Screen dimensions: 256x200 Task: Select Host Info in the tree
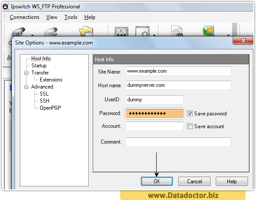pyautogui.click(x=41, y=59)
